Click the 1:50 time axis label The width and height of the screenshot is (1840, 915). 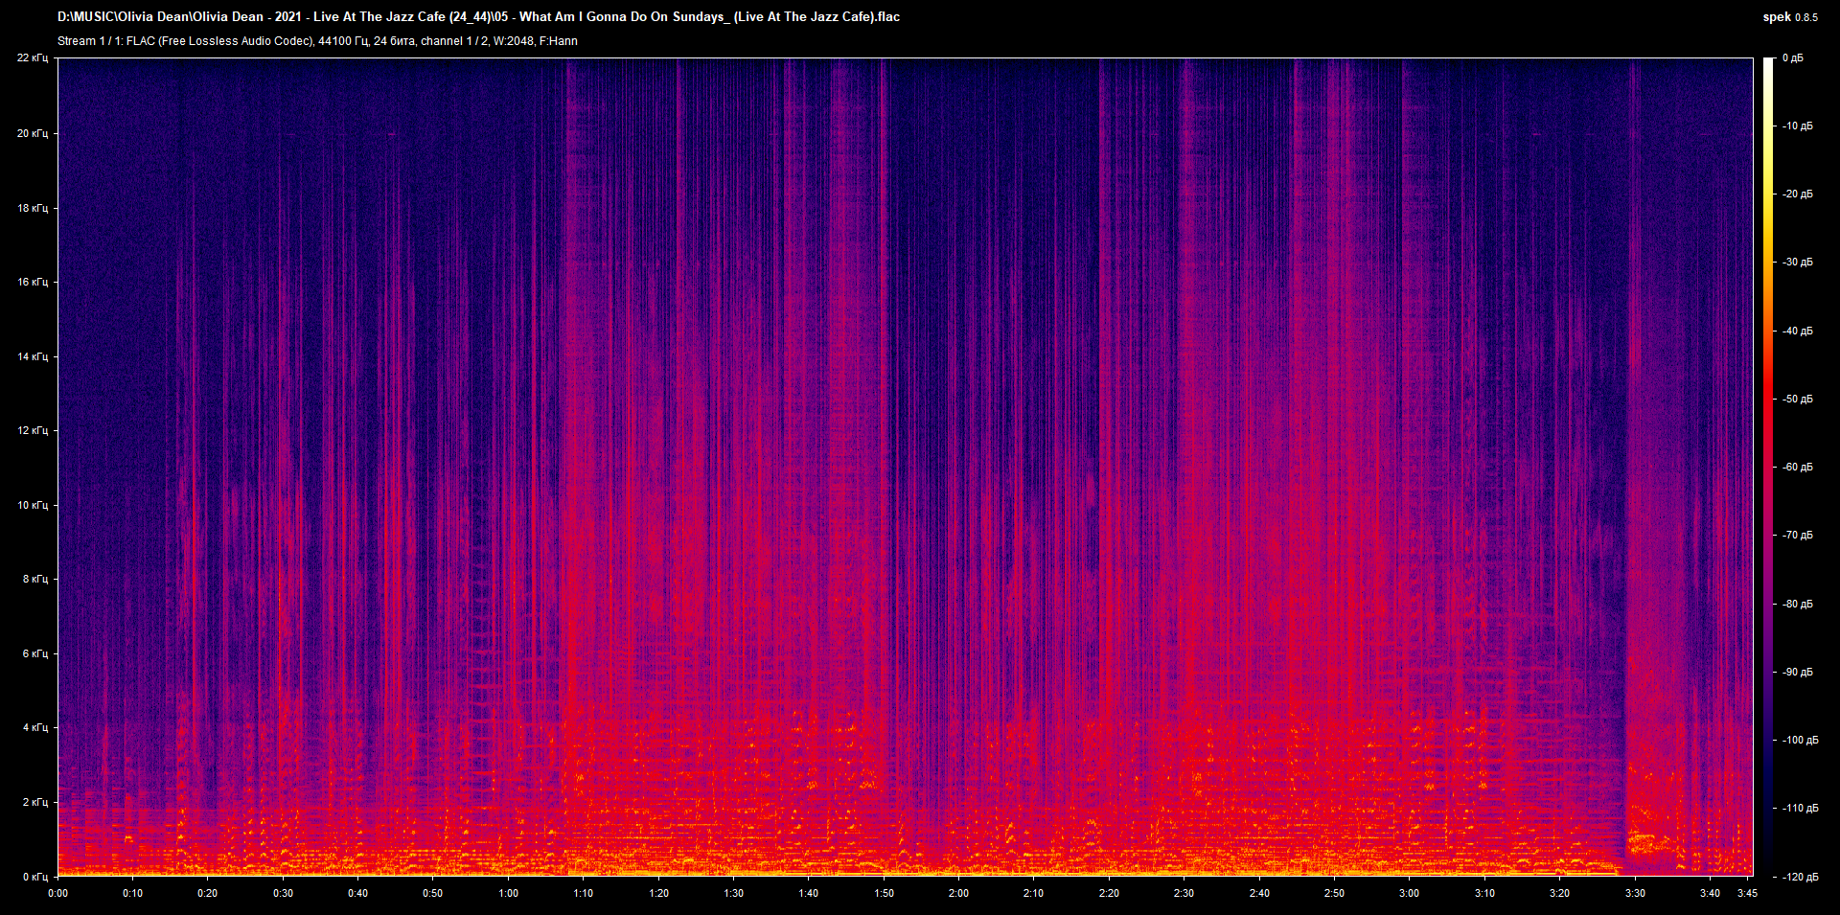[884, 893]
